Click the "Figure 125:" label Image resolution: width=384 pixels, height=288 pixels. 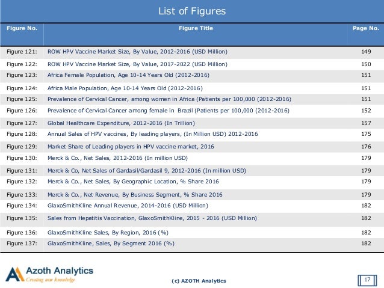tap(22, 99)
